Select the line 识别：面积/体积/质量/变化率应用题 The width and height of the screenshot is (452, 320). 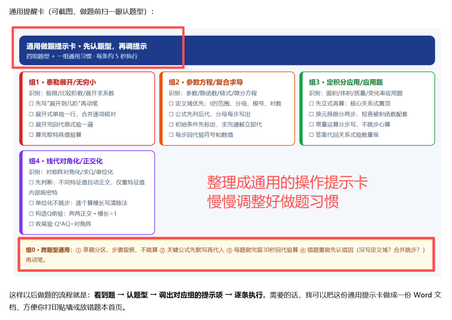click(356, 93)
